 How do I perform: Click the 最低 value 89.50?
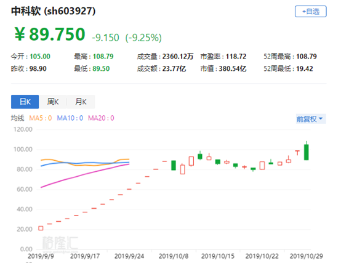click(x=101, y=69)
